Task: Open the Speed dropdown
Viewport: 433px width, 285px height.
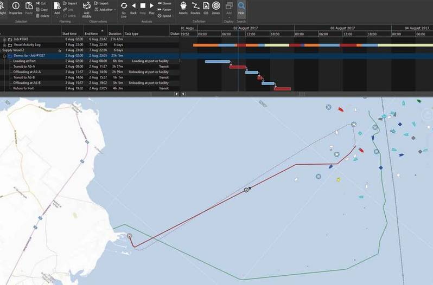Action: tap(165, 16)
